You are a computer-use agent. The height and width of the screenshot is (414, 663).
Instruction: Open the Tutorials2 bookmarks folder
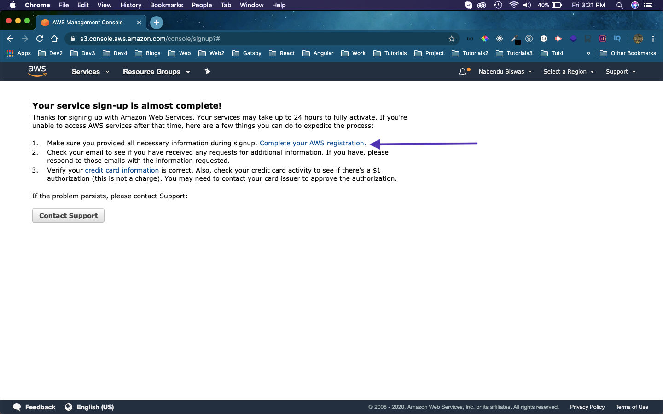pos(470,53)
